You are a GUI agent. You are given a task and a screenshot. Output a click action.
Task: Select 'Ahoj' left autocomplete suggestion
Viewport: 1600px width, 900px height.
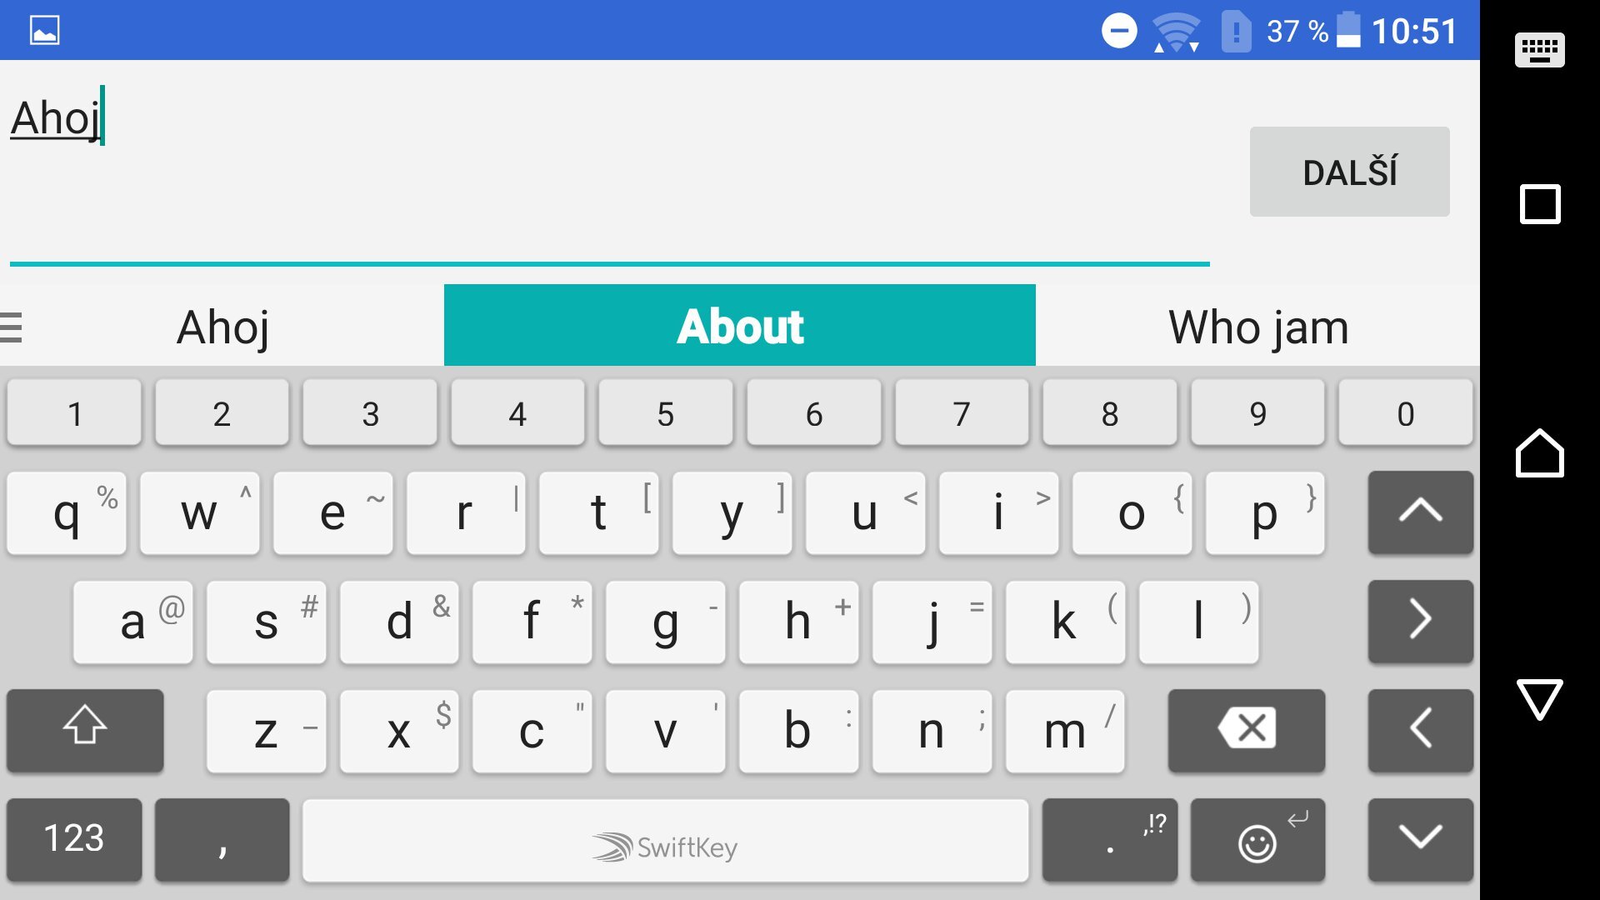[225, 325]
